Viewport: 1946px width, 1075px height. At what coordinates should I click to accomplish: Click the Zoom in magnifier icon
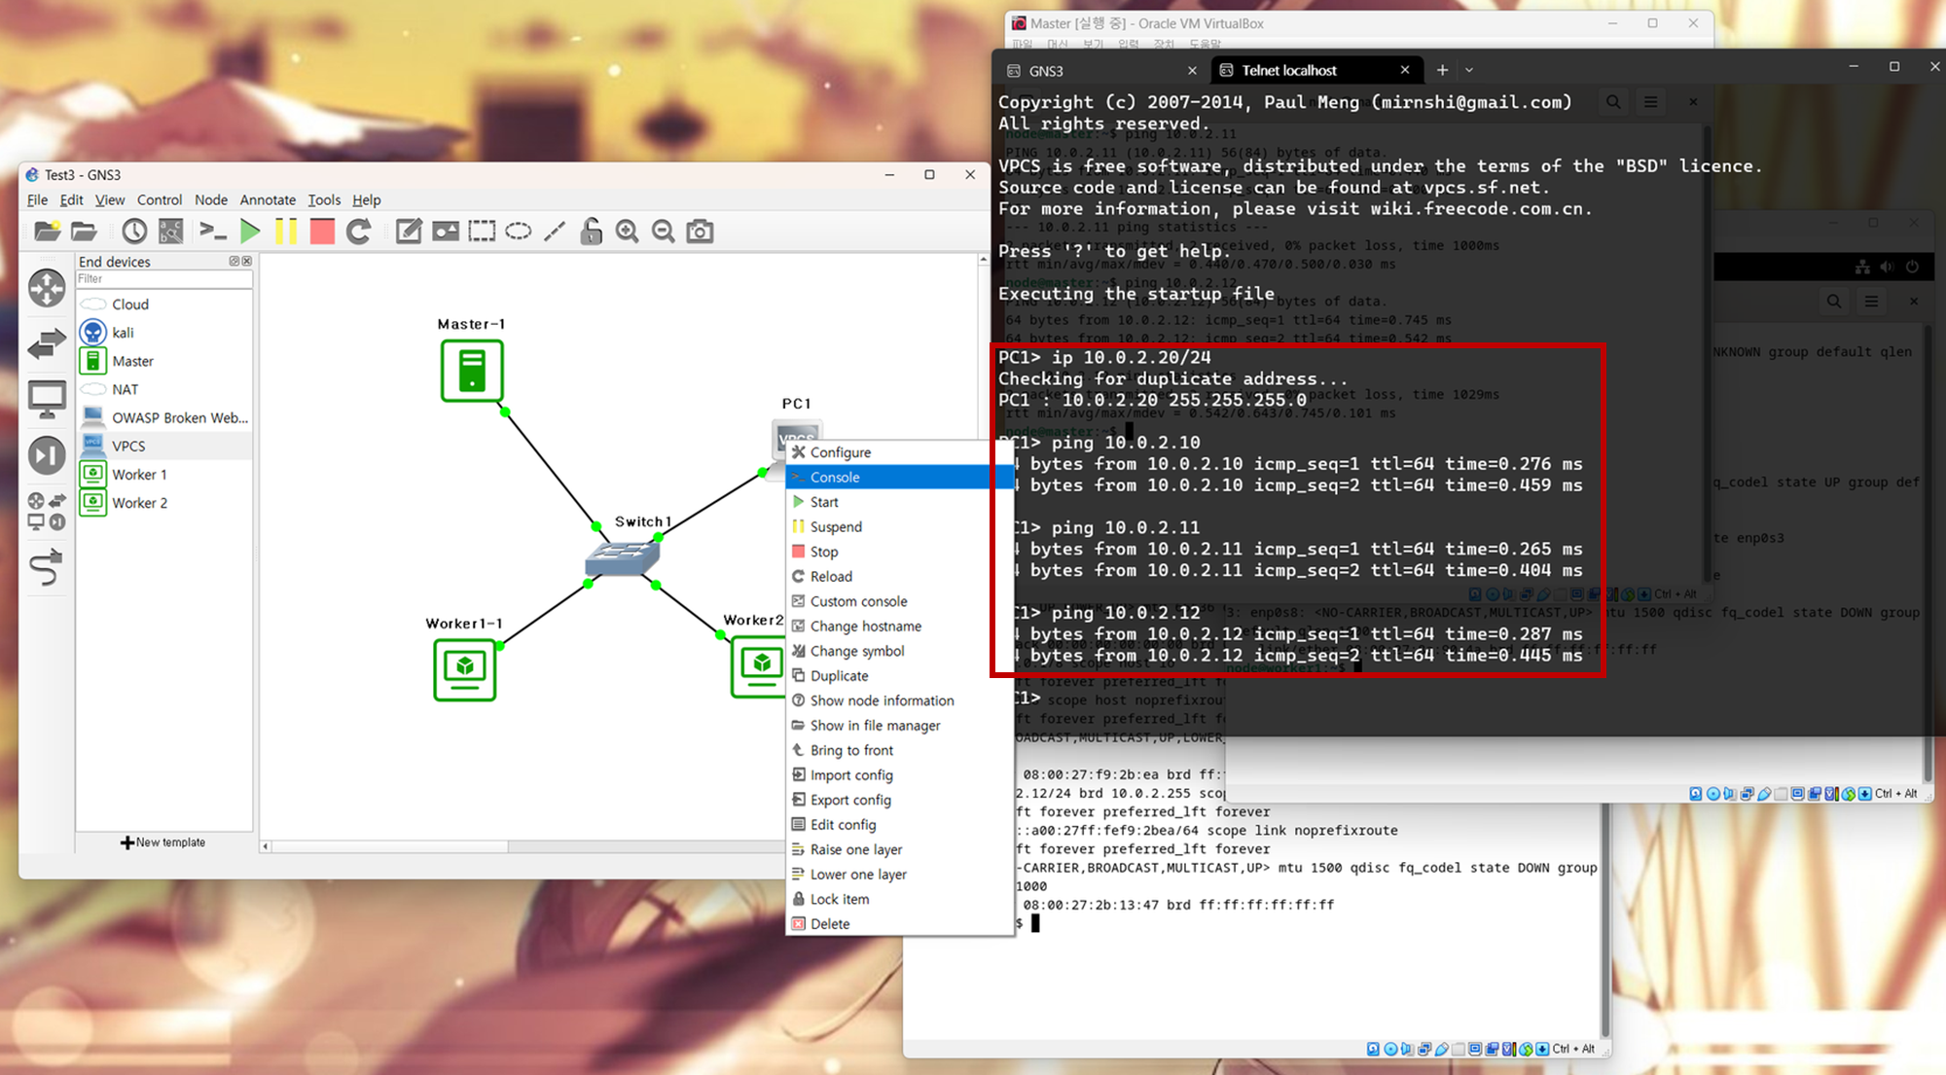tap(628, 232)
